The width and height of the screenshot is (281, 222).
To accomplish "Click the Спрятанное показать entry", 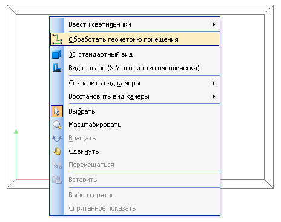I will 134,208.
